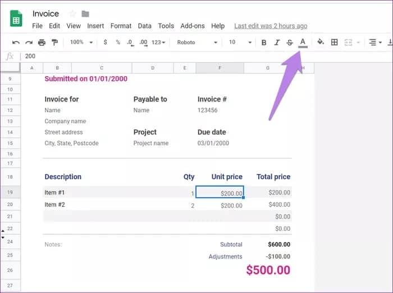Open the fill color paint bucket
The width and height of the screenshot is (393, 293).
coord(321,43)
